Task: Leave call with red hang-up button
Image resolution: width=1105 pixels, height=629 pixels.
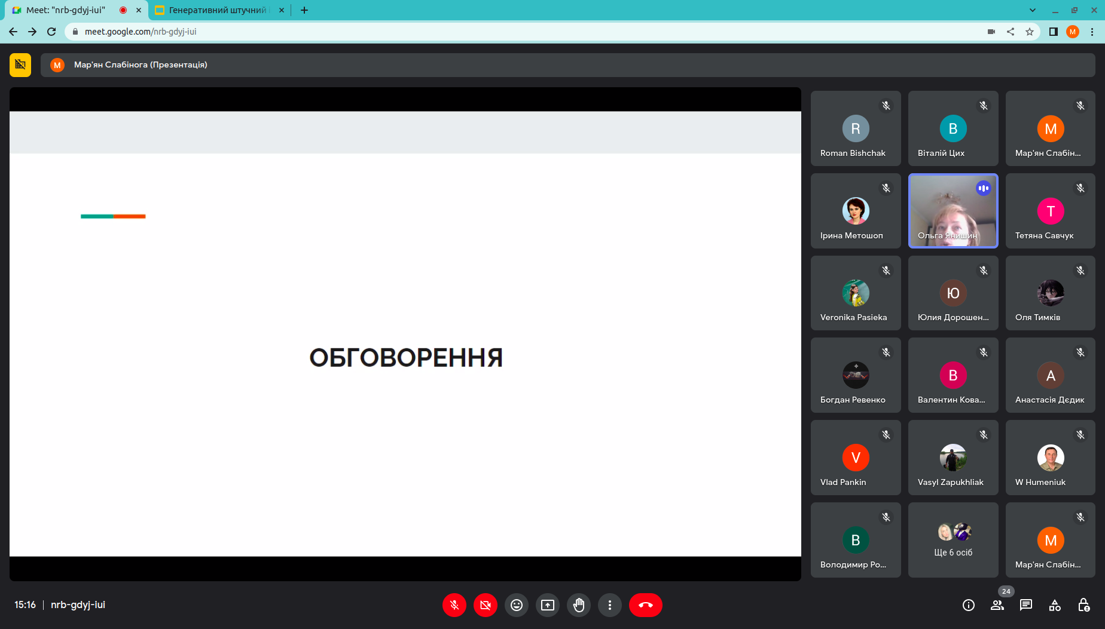Action: pyautogui.click(x=645, y=605)
